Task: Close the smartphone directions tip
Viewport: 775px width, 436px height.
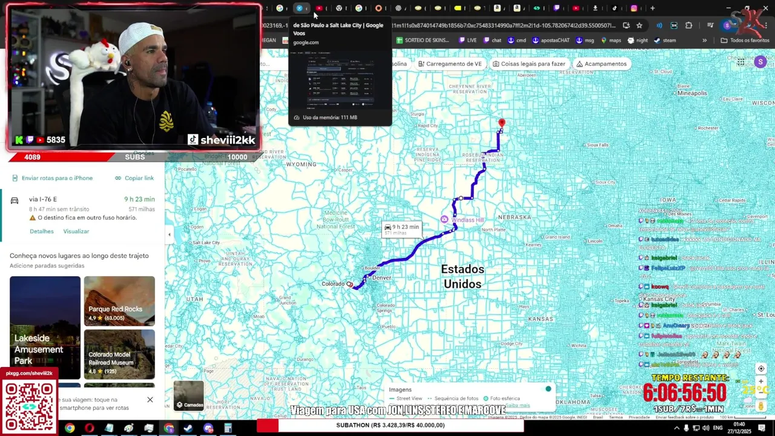Action: [x=150, y=400]
